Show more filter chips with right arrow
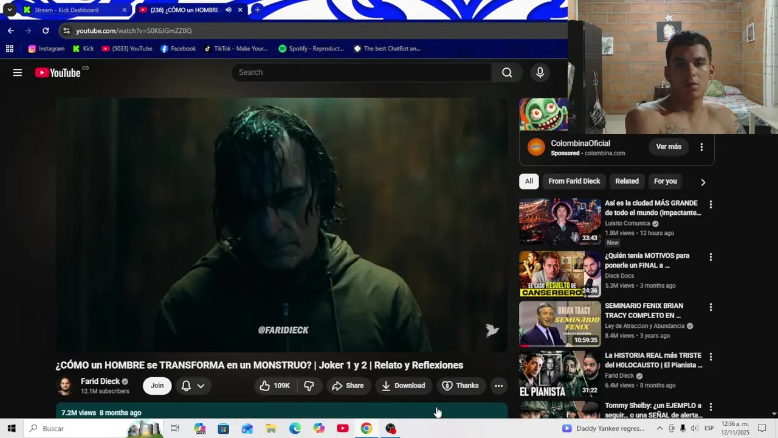The image size is (778, 438). (x=703, y=182)
